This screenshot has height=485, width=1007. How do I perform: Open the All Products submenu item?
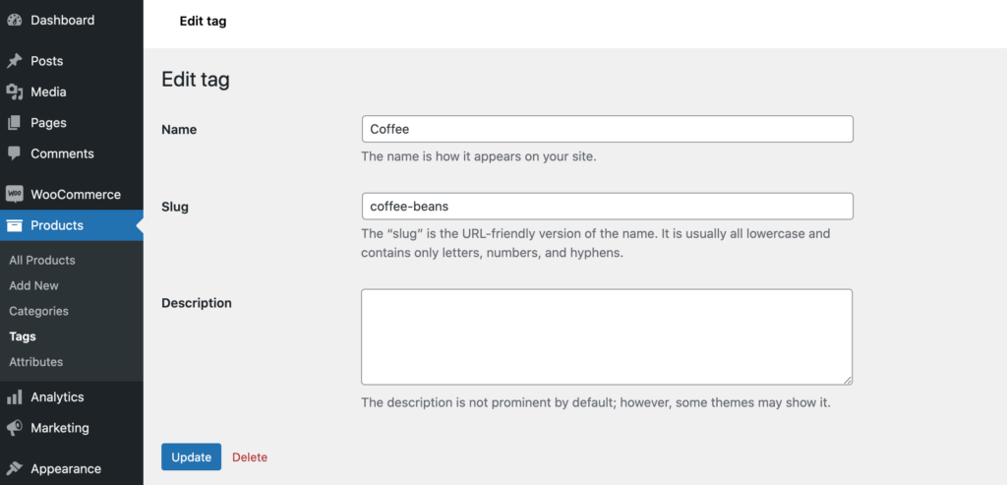(42, 260)
